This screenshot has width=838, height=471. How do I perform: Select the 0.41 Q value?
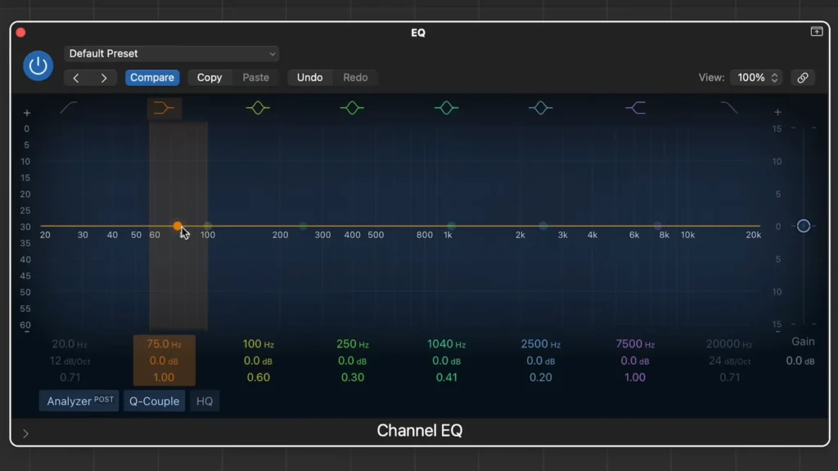pyautogui.click(x=446, y=378)
